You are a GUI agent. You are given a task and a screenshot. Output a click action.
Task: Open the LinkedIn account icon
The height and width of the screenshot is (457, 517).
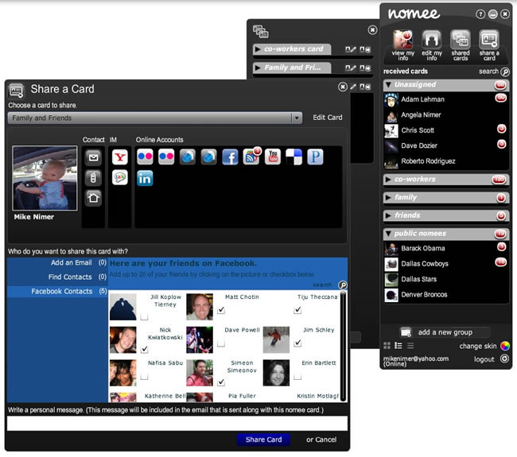click(145, 178)
